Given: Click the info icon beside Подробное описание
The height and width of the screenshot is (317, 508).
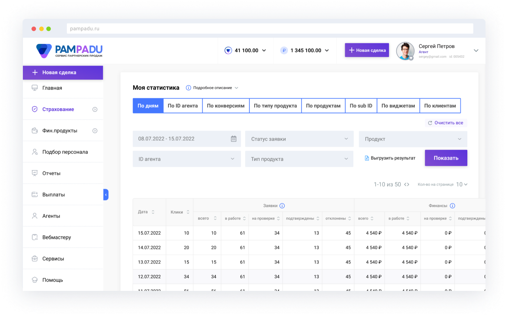Looking at the screenshot, I should [x=188, y=87].
